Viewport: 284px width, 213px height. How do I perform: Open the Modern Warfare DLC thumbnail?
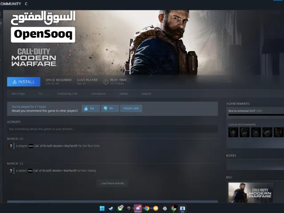tap(251, 193)
